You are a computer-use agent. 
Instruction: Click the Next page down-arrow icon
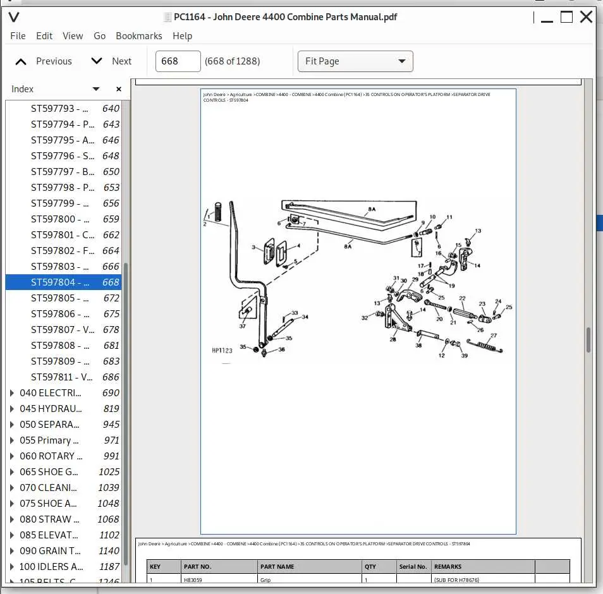point(97,61)
